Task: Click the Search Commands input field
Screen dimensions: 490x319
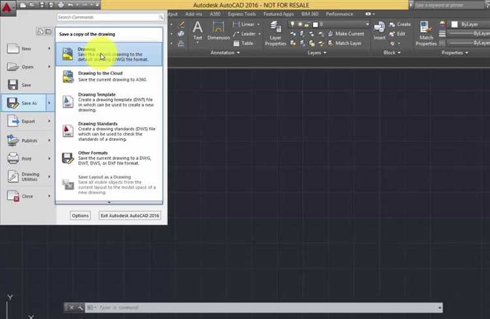Action: click(x=108, y=17)
